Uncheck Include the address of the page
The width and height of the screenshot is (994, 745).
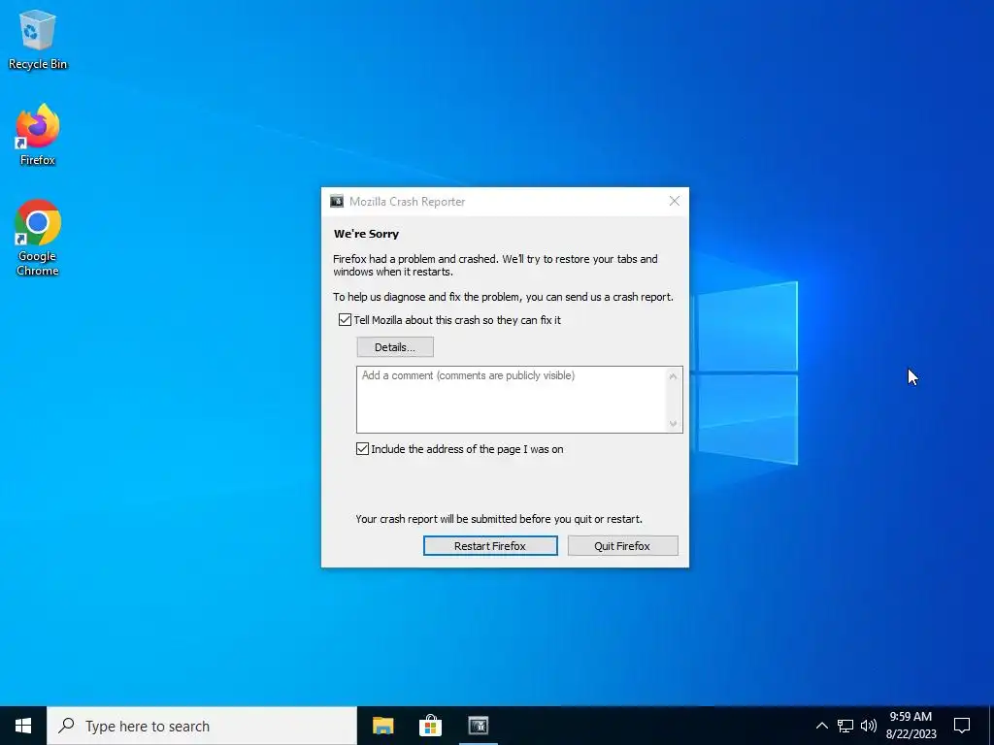tap(363, 449)
